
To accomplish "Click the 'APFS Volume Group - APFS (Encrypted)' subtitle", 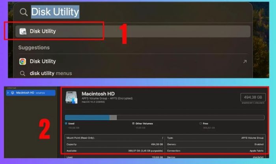I will 107,98.
